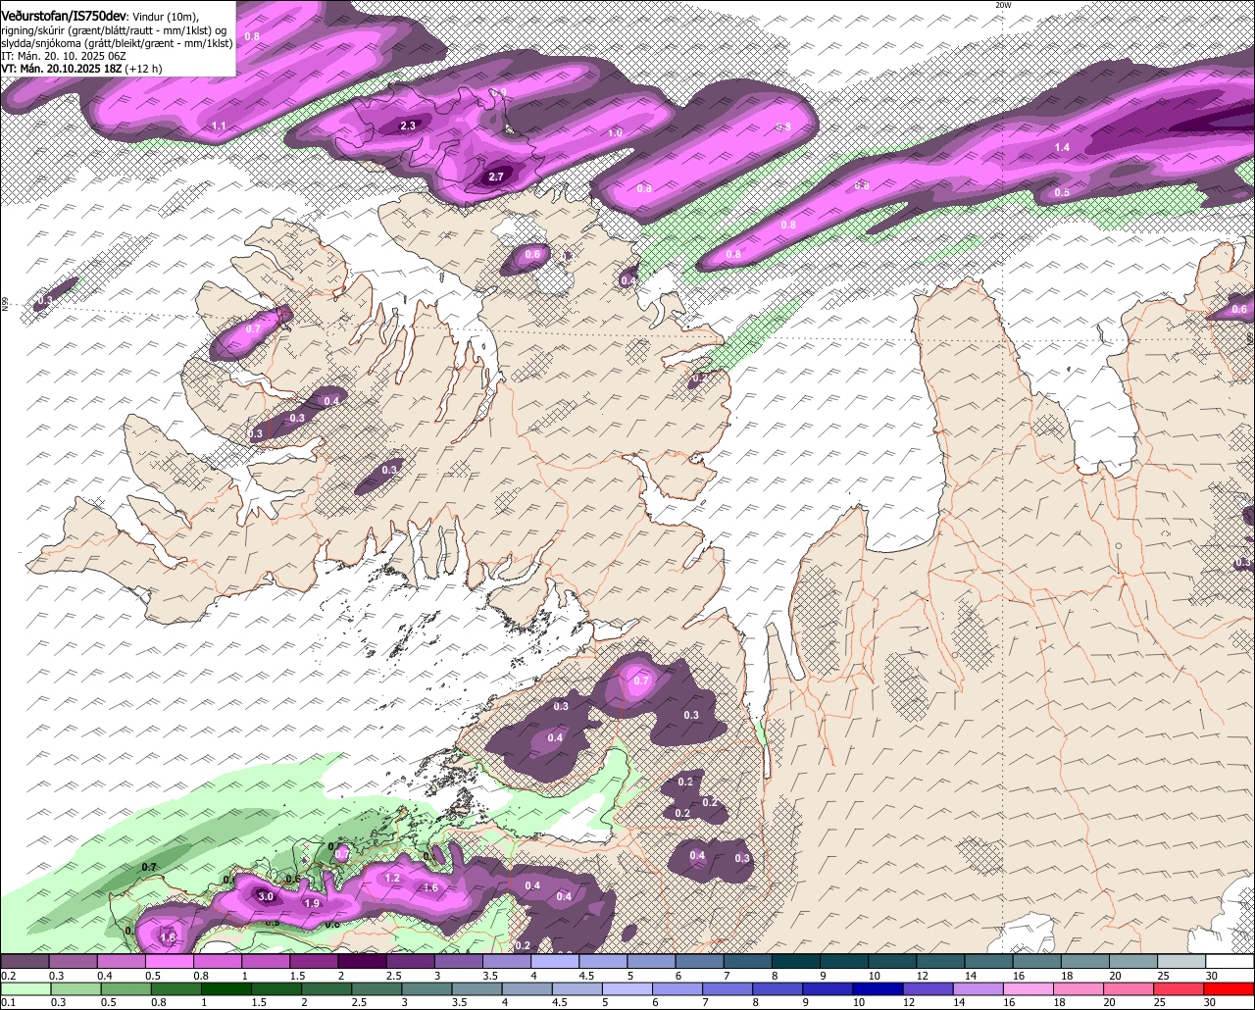Viewport: 1255px width, 1010px height.
Task: Click the 2.7 precipitation value on the map
Action: point(496,177)
